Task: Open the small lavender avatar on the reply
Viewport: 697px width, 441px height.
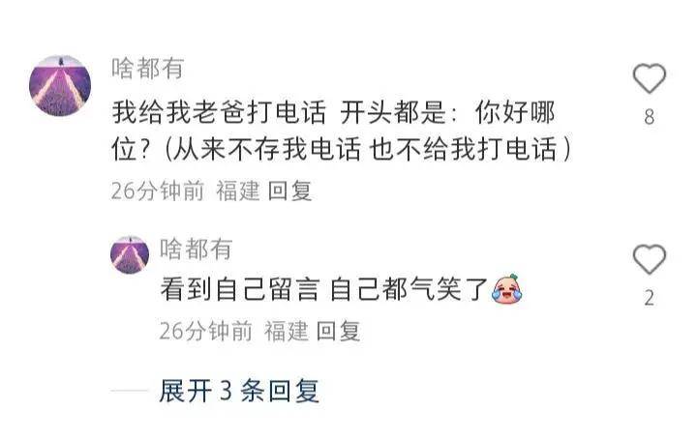Action: 130,255
